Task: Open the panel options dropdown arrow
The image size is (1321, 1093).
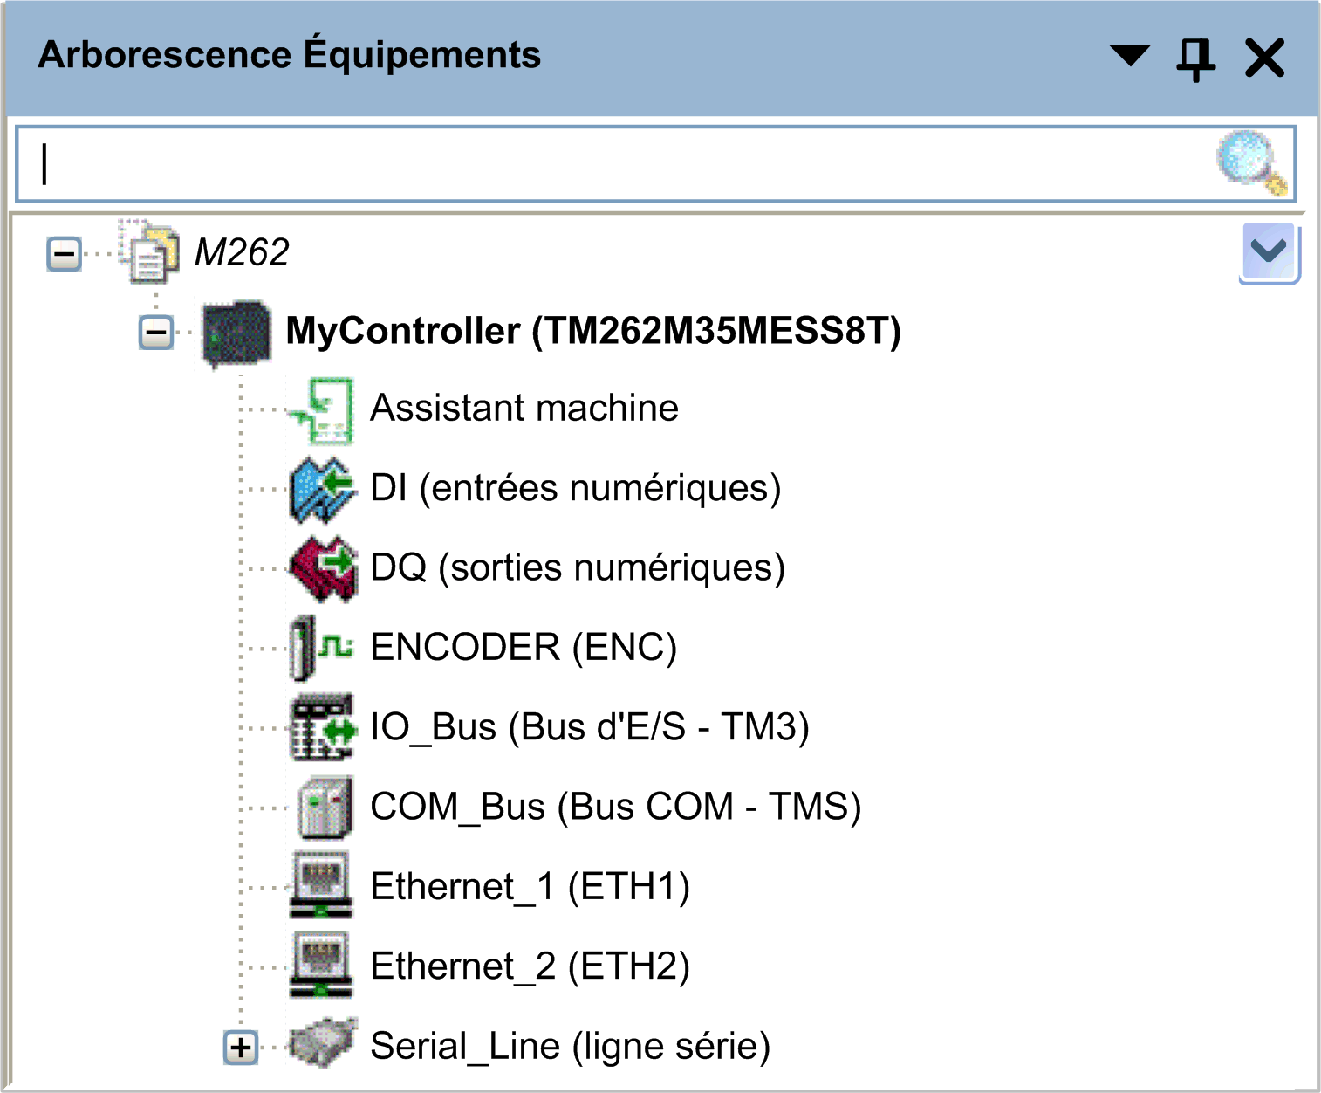Action: (x=1130, y=56)
